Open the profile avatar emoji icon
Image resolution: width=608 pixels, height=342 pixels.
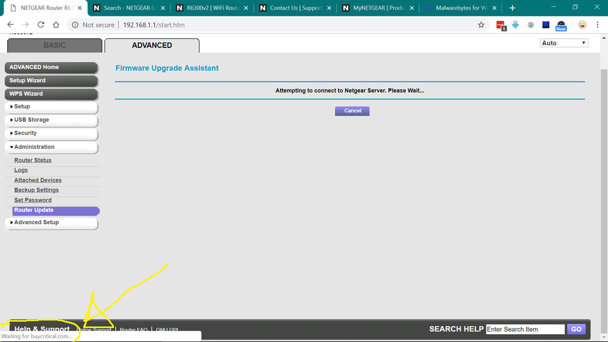(x=582, y=25)
